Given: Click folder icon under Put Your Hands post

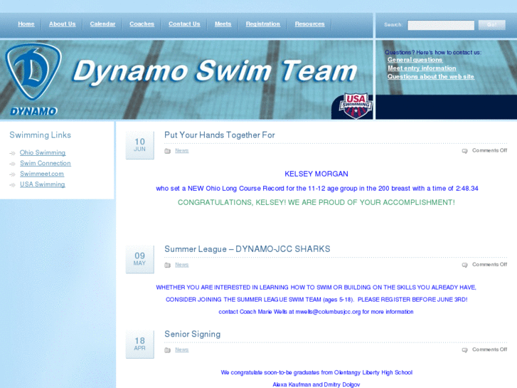Looking at the screenshot, I should pyautogui.click(x=168, y=151).
